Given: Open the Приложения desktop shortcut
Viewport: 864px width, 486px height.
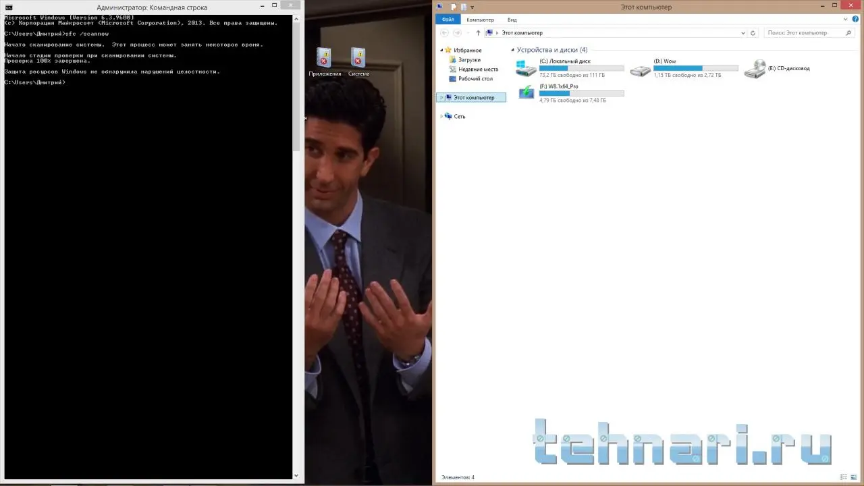Looking at the screenshot, I should (x=325, y=61).
